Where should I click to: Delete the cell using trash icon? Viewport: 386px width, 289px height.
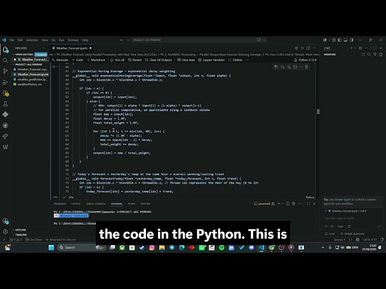tap(306, 67)
